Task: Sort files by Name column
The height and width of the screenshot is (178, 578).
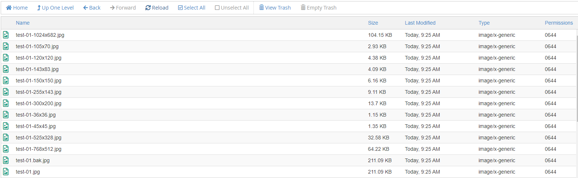Action: (22, 23)
